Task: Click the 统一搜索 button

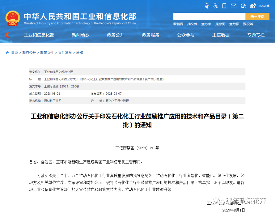Action: tap(257, 17)
